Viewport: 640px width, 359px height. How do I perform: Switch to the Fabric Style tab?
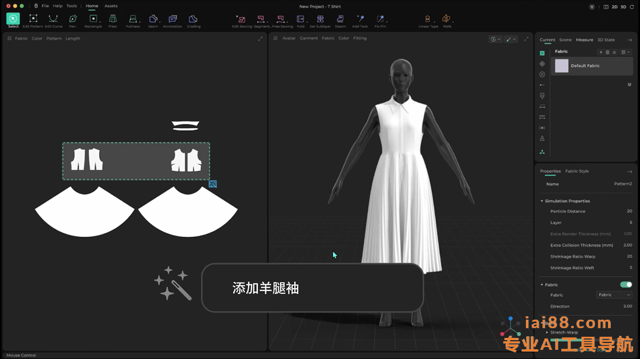click(x=577, y=171)
